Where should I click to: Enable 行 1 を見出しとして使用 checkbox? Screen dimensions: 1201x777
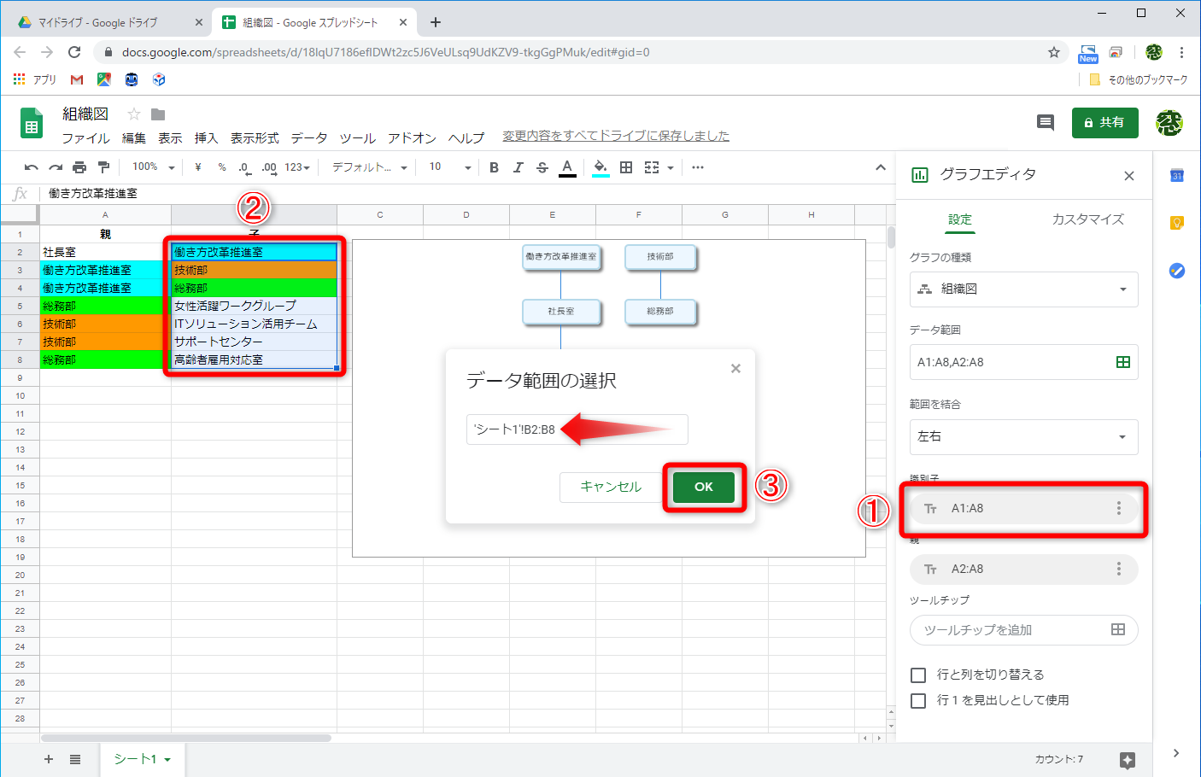tap(918, 701)
